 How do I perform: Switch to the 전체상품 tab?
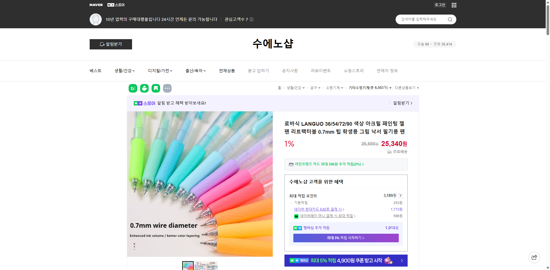(227, 71)
